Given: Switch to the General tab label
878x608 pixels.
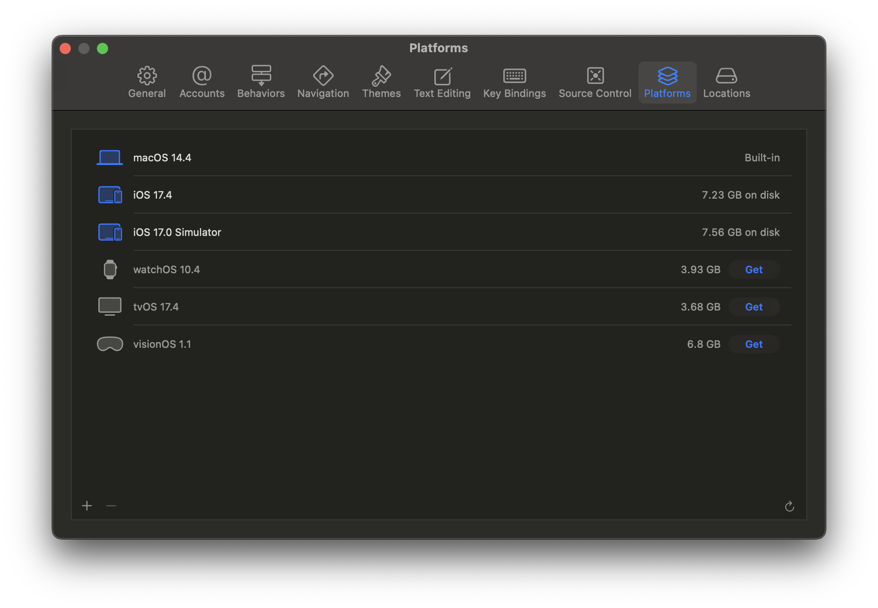Looking at the screenshot, I should pyautogui.click(x=147, y=93).
